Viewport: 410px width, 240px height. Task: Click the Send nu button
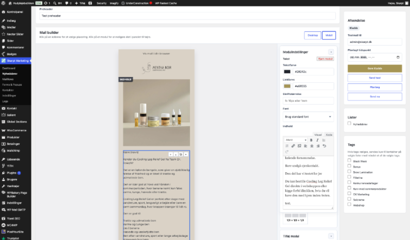[375, 97]
